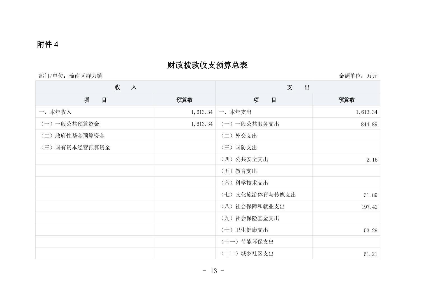426x301 pixels.
Task: Select the 一、本年收入 row label
Action: [x=55, y=112]
